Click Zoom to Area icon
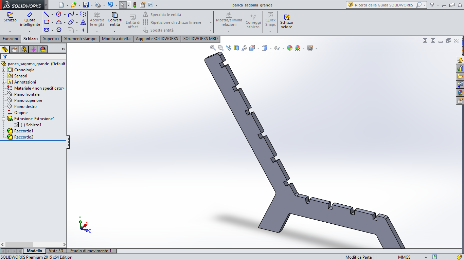 click(221, 48)
